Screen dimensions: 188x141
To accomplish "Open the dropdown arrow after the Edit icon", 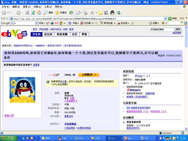I will (x=96, y=13).
